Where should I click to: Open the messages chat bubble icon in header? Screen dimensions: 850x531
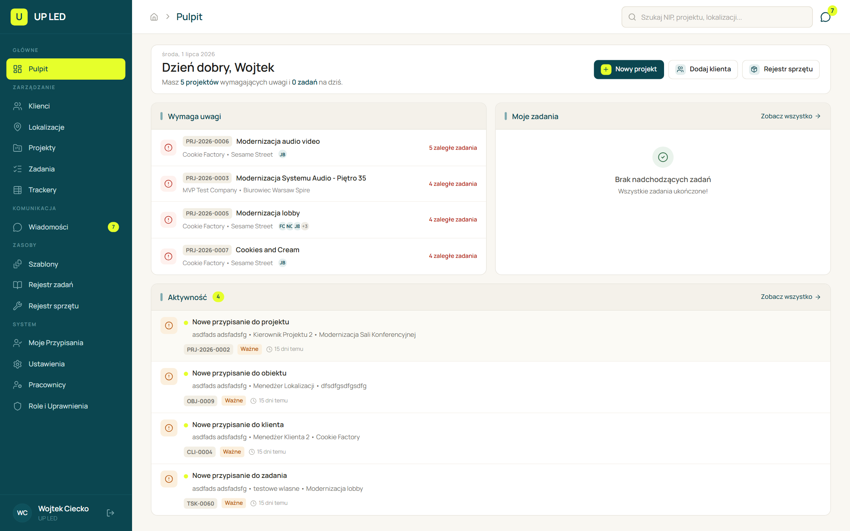[825, 17]
